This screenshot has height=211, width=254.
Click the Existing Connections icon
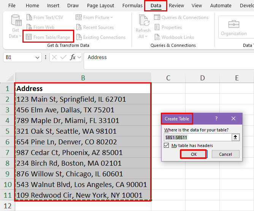(x=79, y=37)
